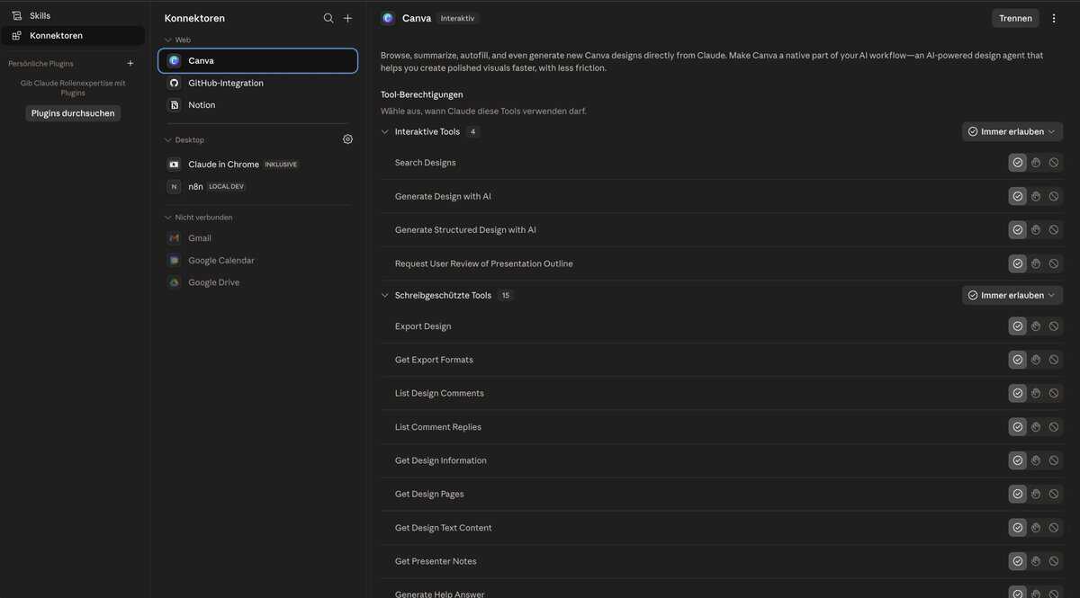Click the plus icon beside Konnektoren search
Image resolution: width=1080 pixels, height=598 pixels.
(348, 18)
